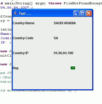
Task: Close the Test window
Action: pyautogui.click(x=89, y=13)
